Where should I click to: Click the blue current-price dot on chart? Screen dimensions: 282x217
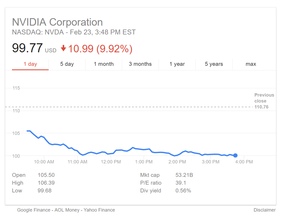click(x=235, y=155)
